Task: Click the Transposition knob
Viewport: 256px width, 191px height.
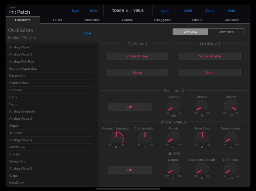Action: [x=145, y=139]
